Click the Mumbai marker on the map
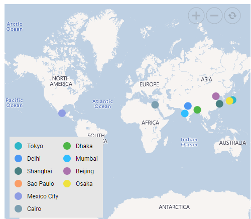 185,114
